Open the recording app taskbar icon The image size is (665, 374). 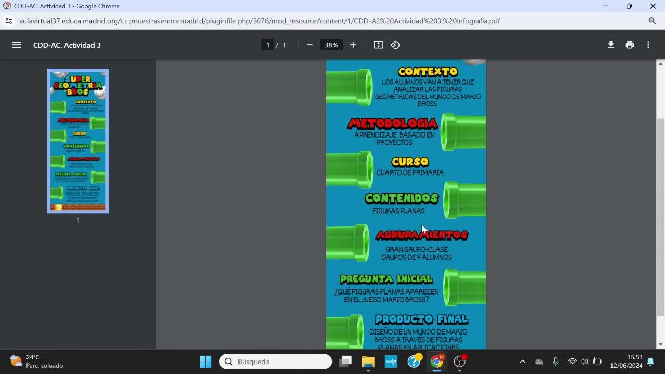[460, 362]
